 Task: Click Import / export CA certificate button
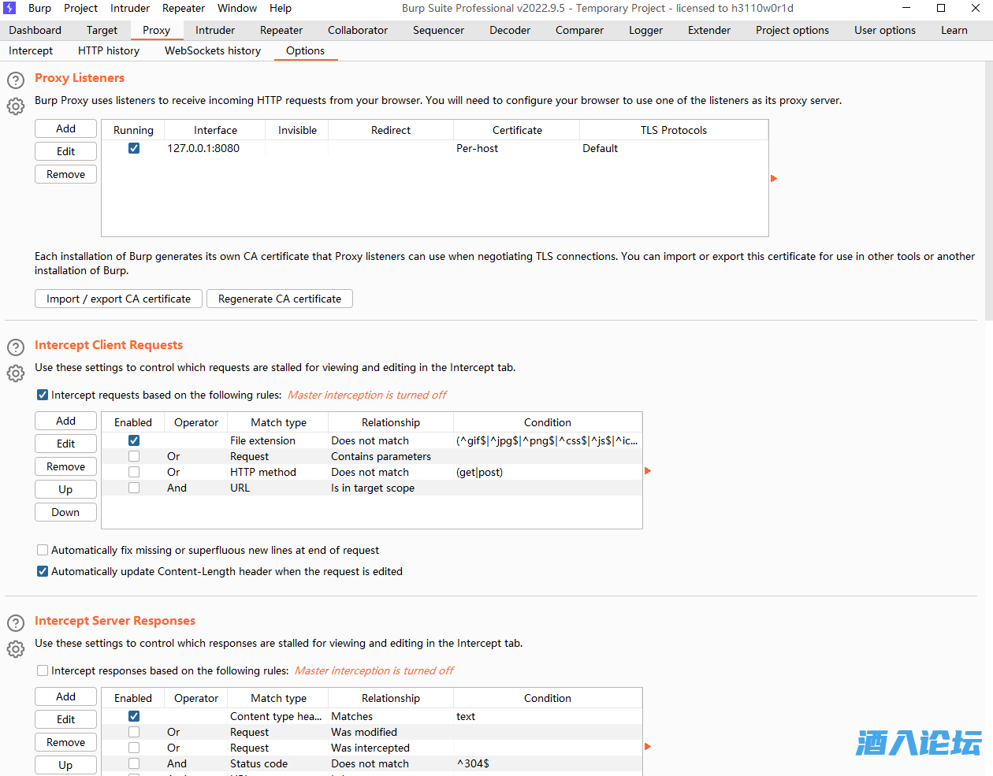pos(118,299)
